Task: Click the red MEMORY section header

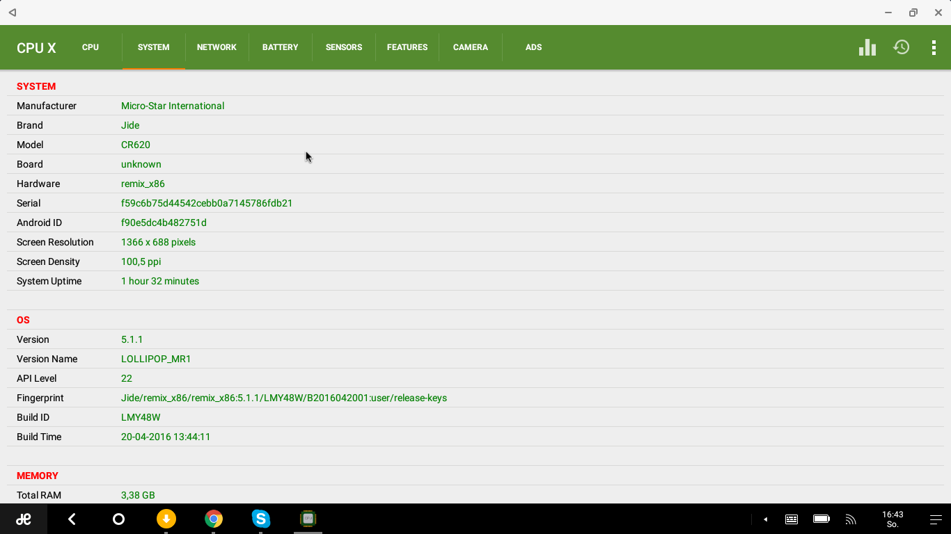Action: [38, 476]
